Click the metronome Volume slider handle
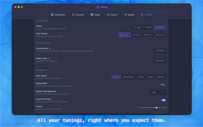Image resolution: width=203 pixels, height=127 pixels. pos(156,108)
